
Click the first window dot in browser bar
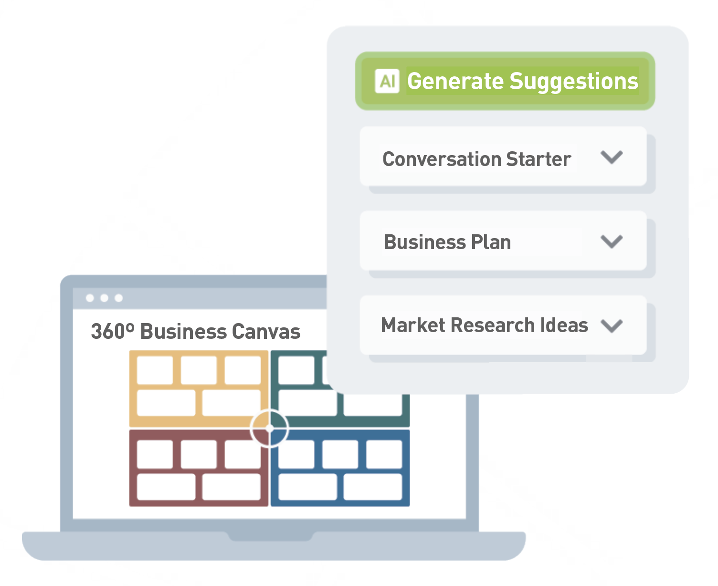pos(90,298)
